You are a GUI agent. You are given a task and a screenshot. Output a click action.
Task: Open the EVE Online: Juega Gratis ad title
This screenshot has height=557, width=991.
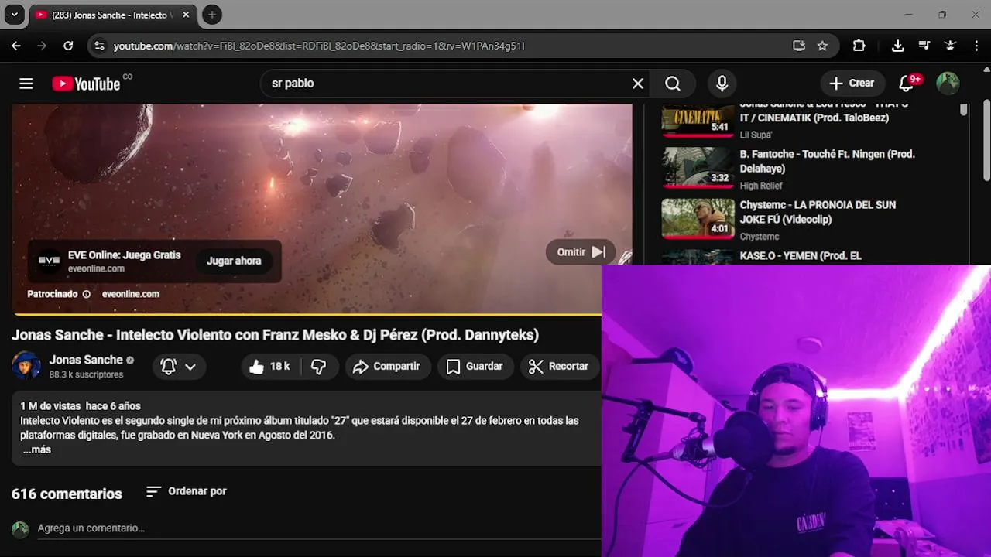coord(124,255)
